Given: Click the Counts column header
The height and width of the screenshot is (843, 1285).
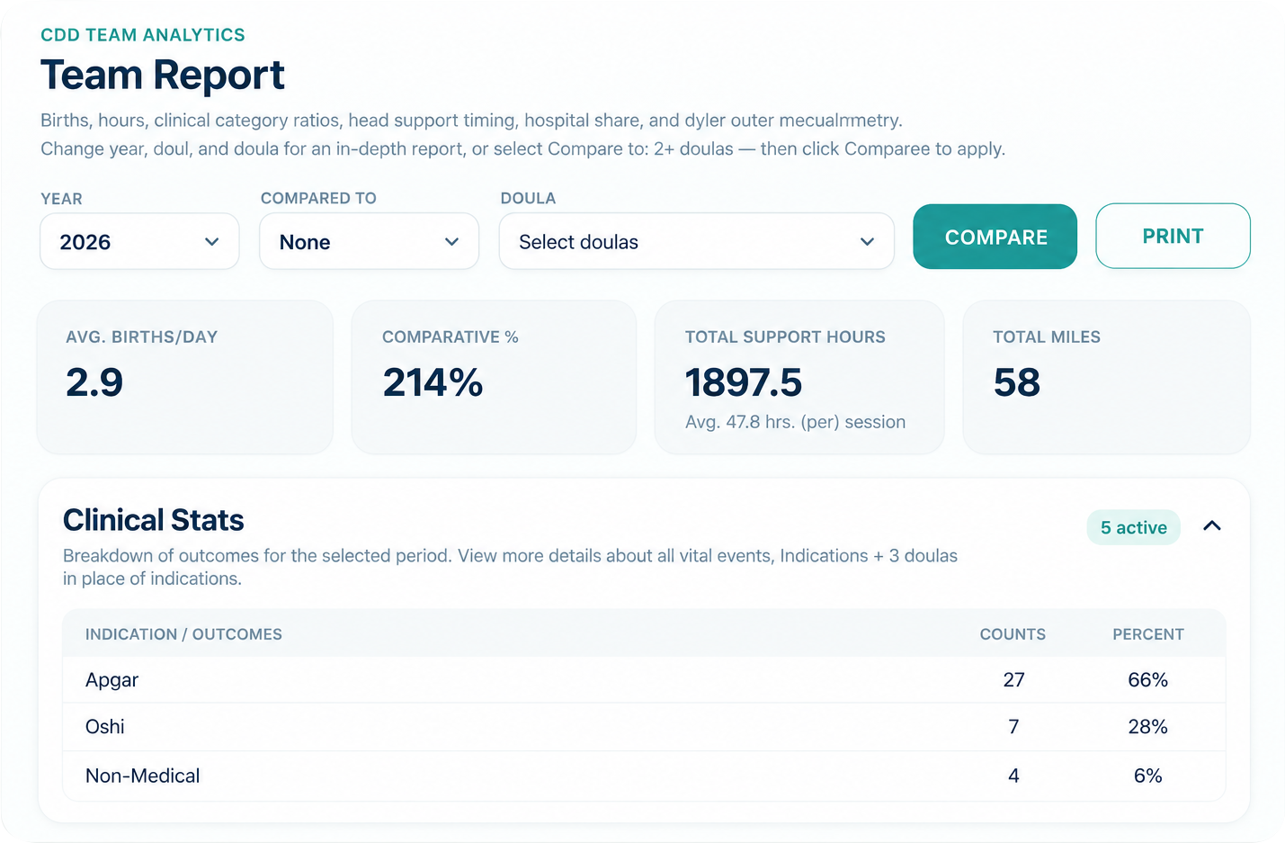Looking at the screenshot, I should 1013,634.
